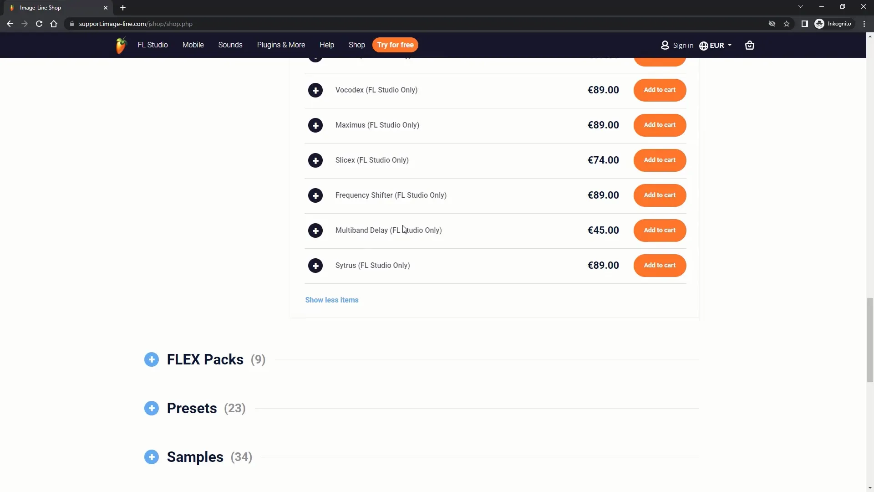Click Show less items link
874x492 pixels.
pos(332,300)
